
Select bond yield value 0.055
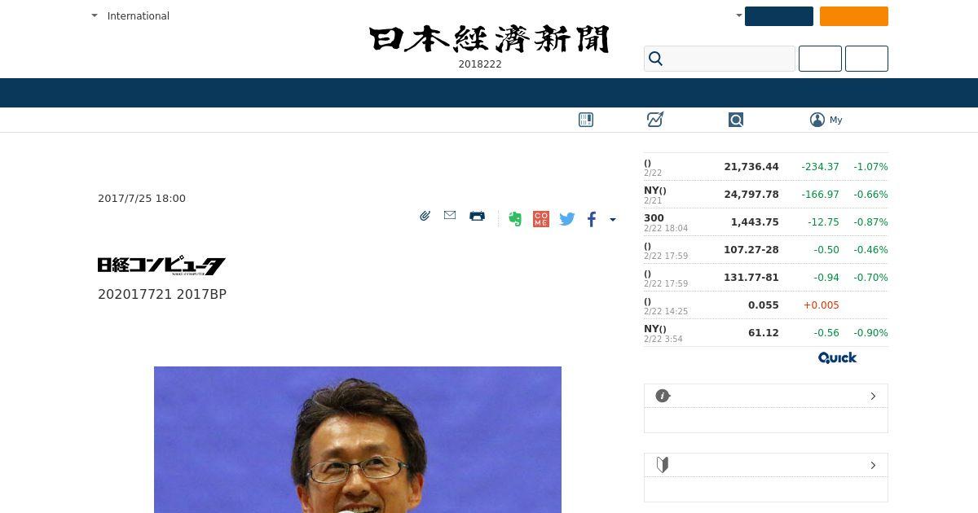[x=764, y=305]
